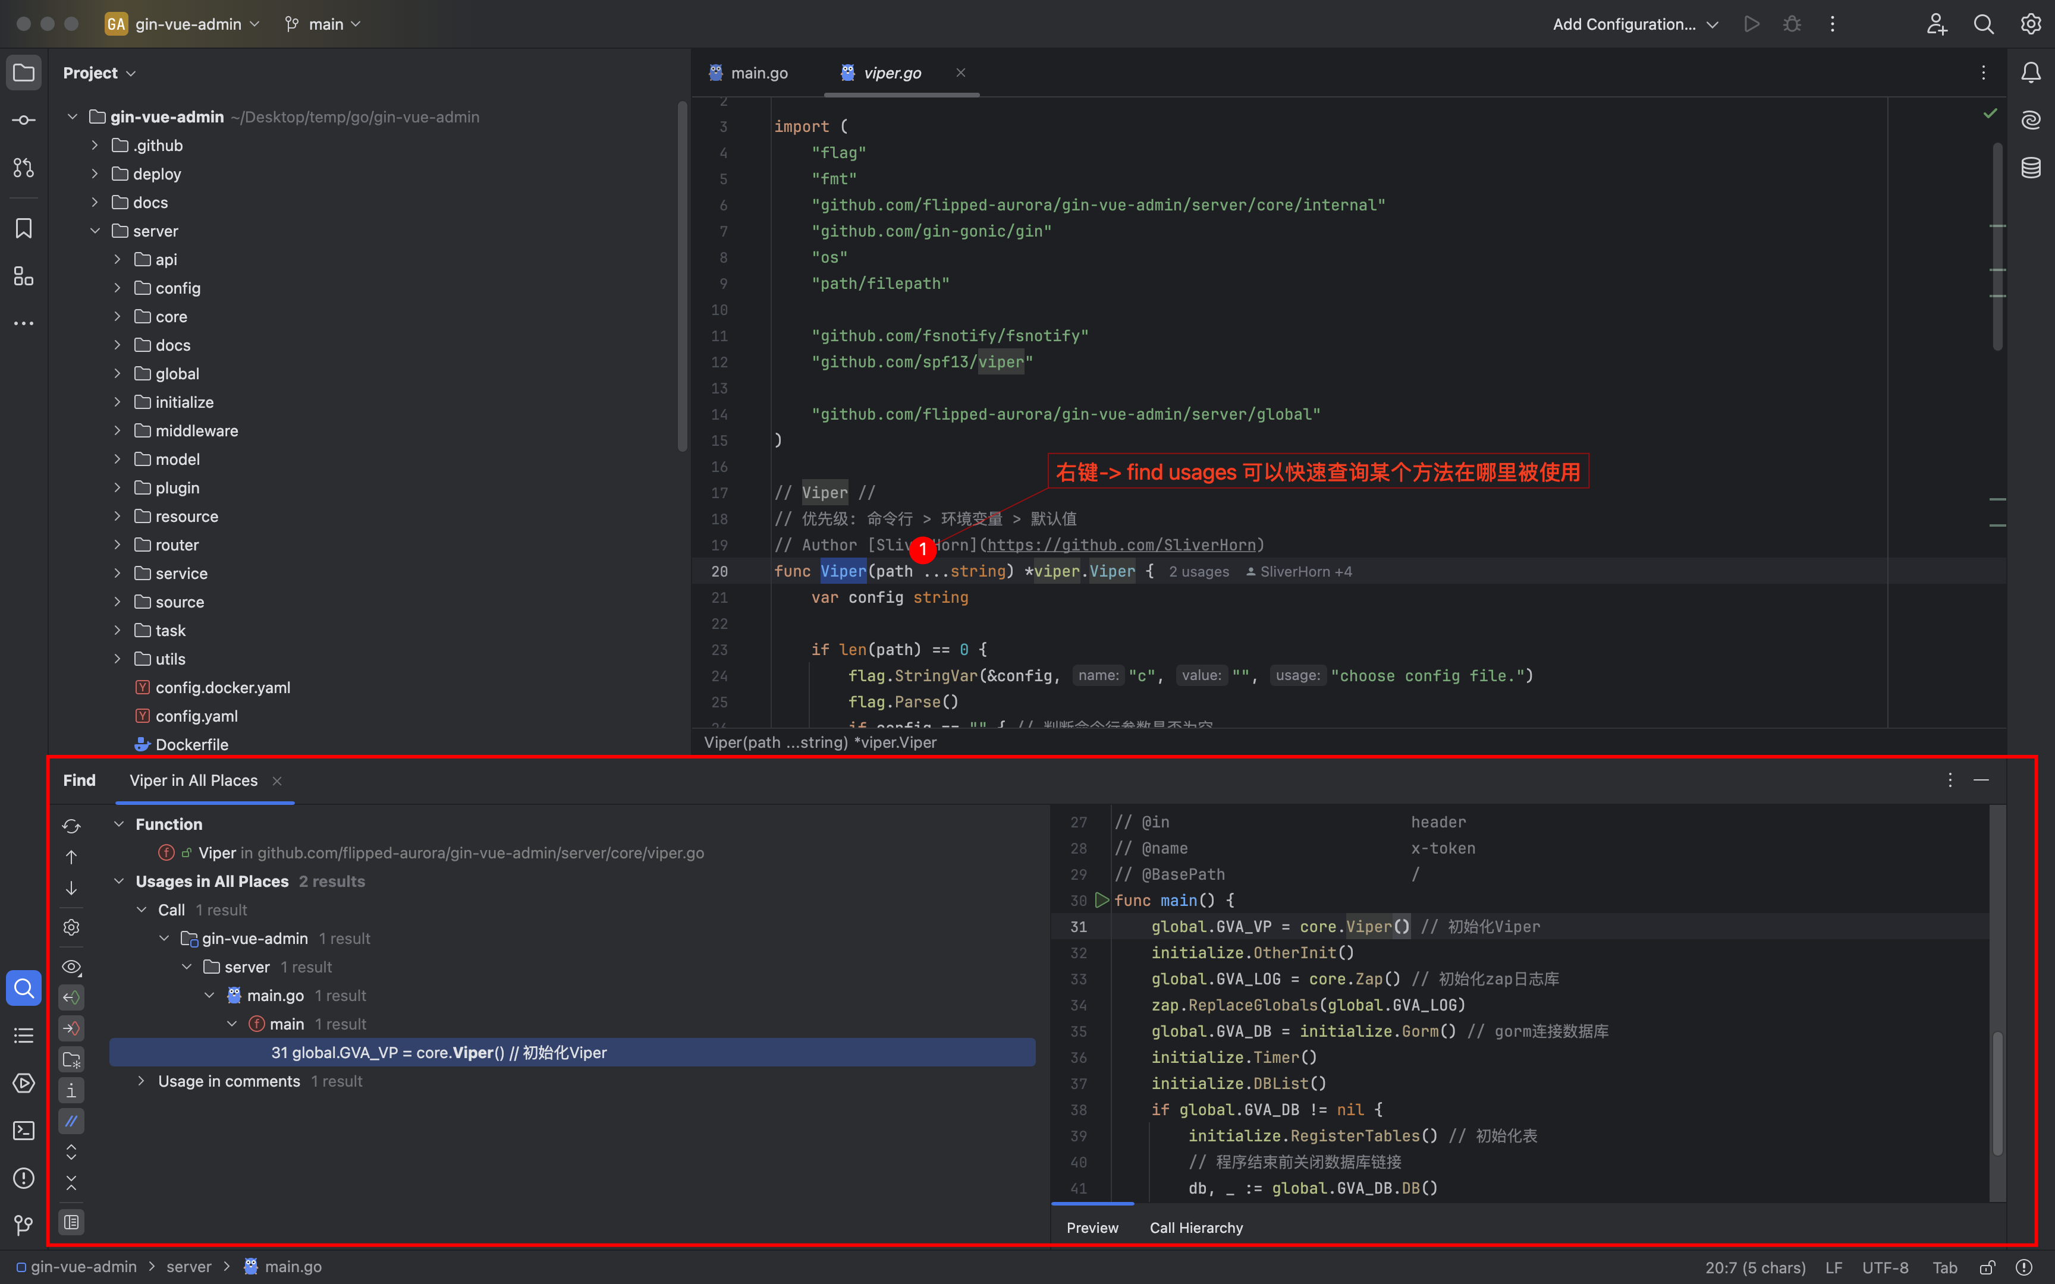Toggle the preview eye icon in Find panel
This screenshot has height=1284, width=2055.
[71, 967]
